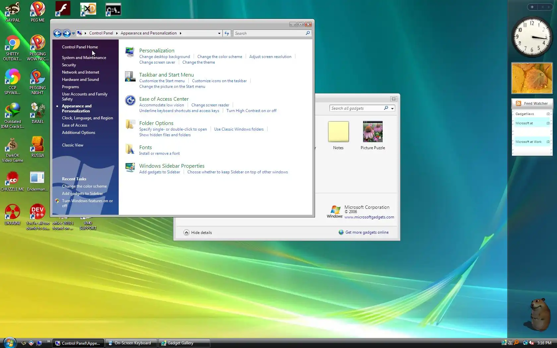Open the Start menu orb

tap(10, 343)
